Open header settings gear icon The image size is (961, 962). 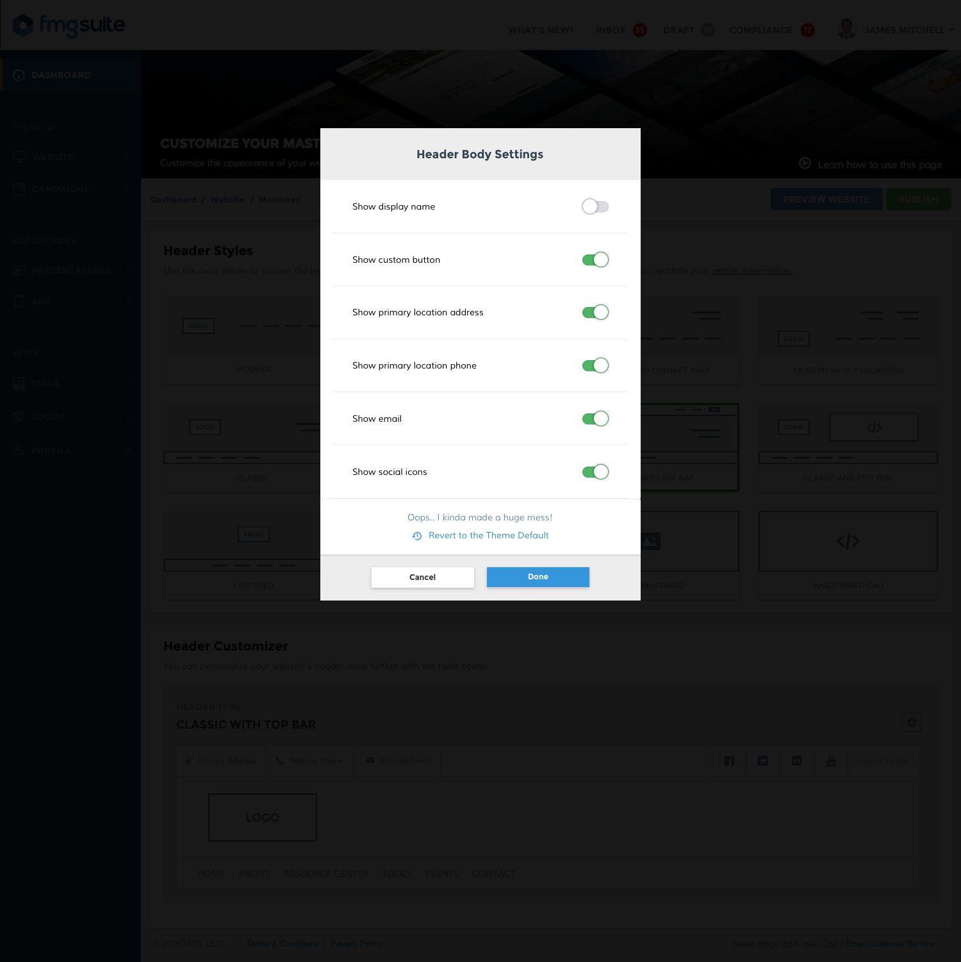point(911,722)
